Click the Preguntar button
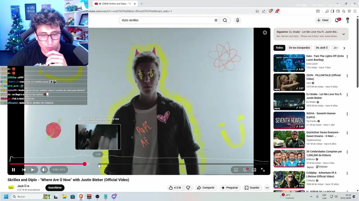The image size is (359, 201). (229, 188)
